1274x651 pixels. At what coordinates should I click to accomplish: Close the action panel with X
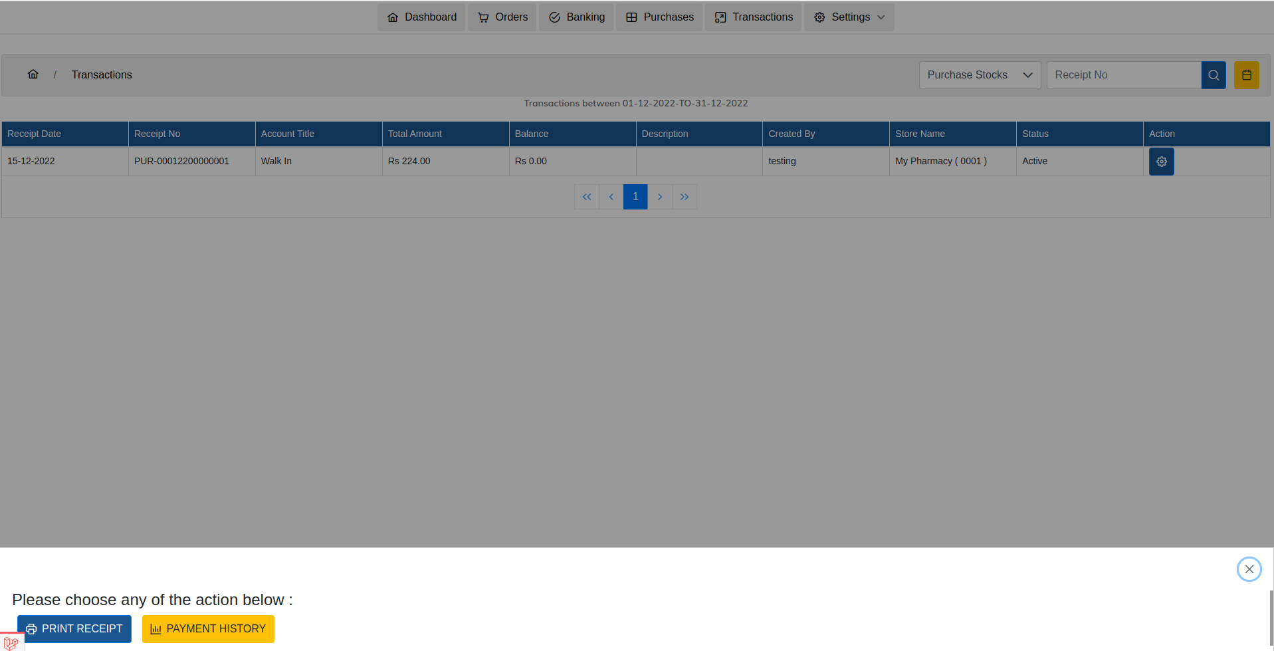pos(1249,569)
